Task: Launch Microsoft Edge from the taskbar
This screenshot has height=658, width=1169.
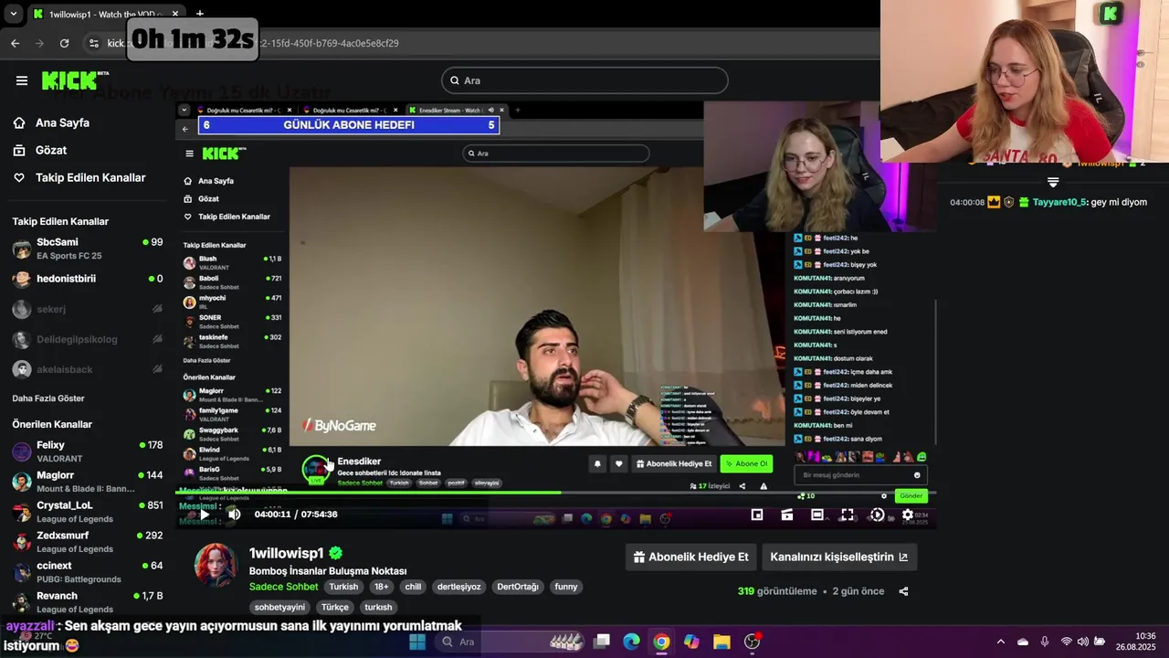Action: [x=631, y=642]
